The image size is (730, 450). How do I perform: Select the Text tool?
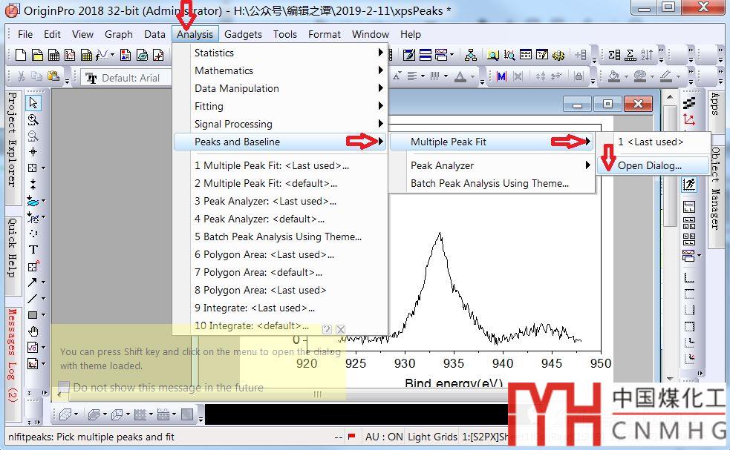pos(33,250)
